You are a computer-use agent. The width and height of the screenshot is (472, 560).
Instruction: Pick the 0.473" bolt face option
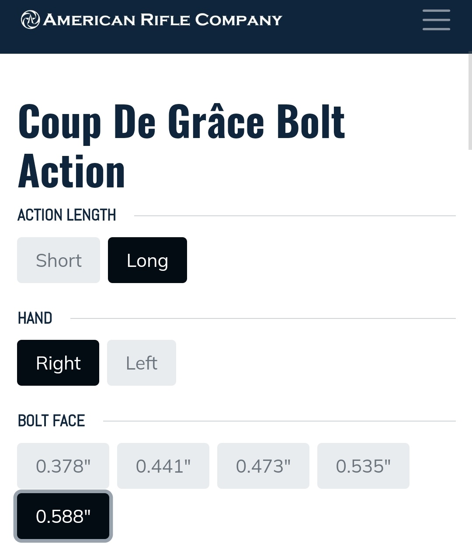coord(263,466)
